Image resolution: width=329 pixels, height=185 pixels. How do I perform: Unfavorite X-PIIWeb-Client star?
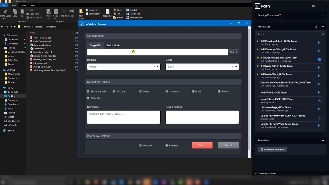[258, 74]
